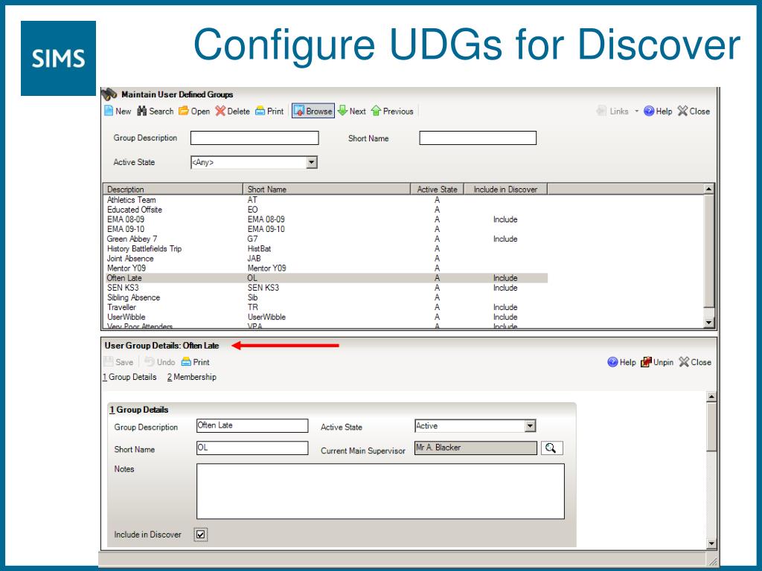Click the Undo button
The width and height of the screenshot is (762, 571).
click(x=160, y=362)
